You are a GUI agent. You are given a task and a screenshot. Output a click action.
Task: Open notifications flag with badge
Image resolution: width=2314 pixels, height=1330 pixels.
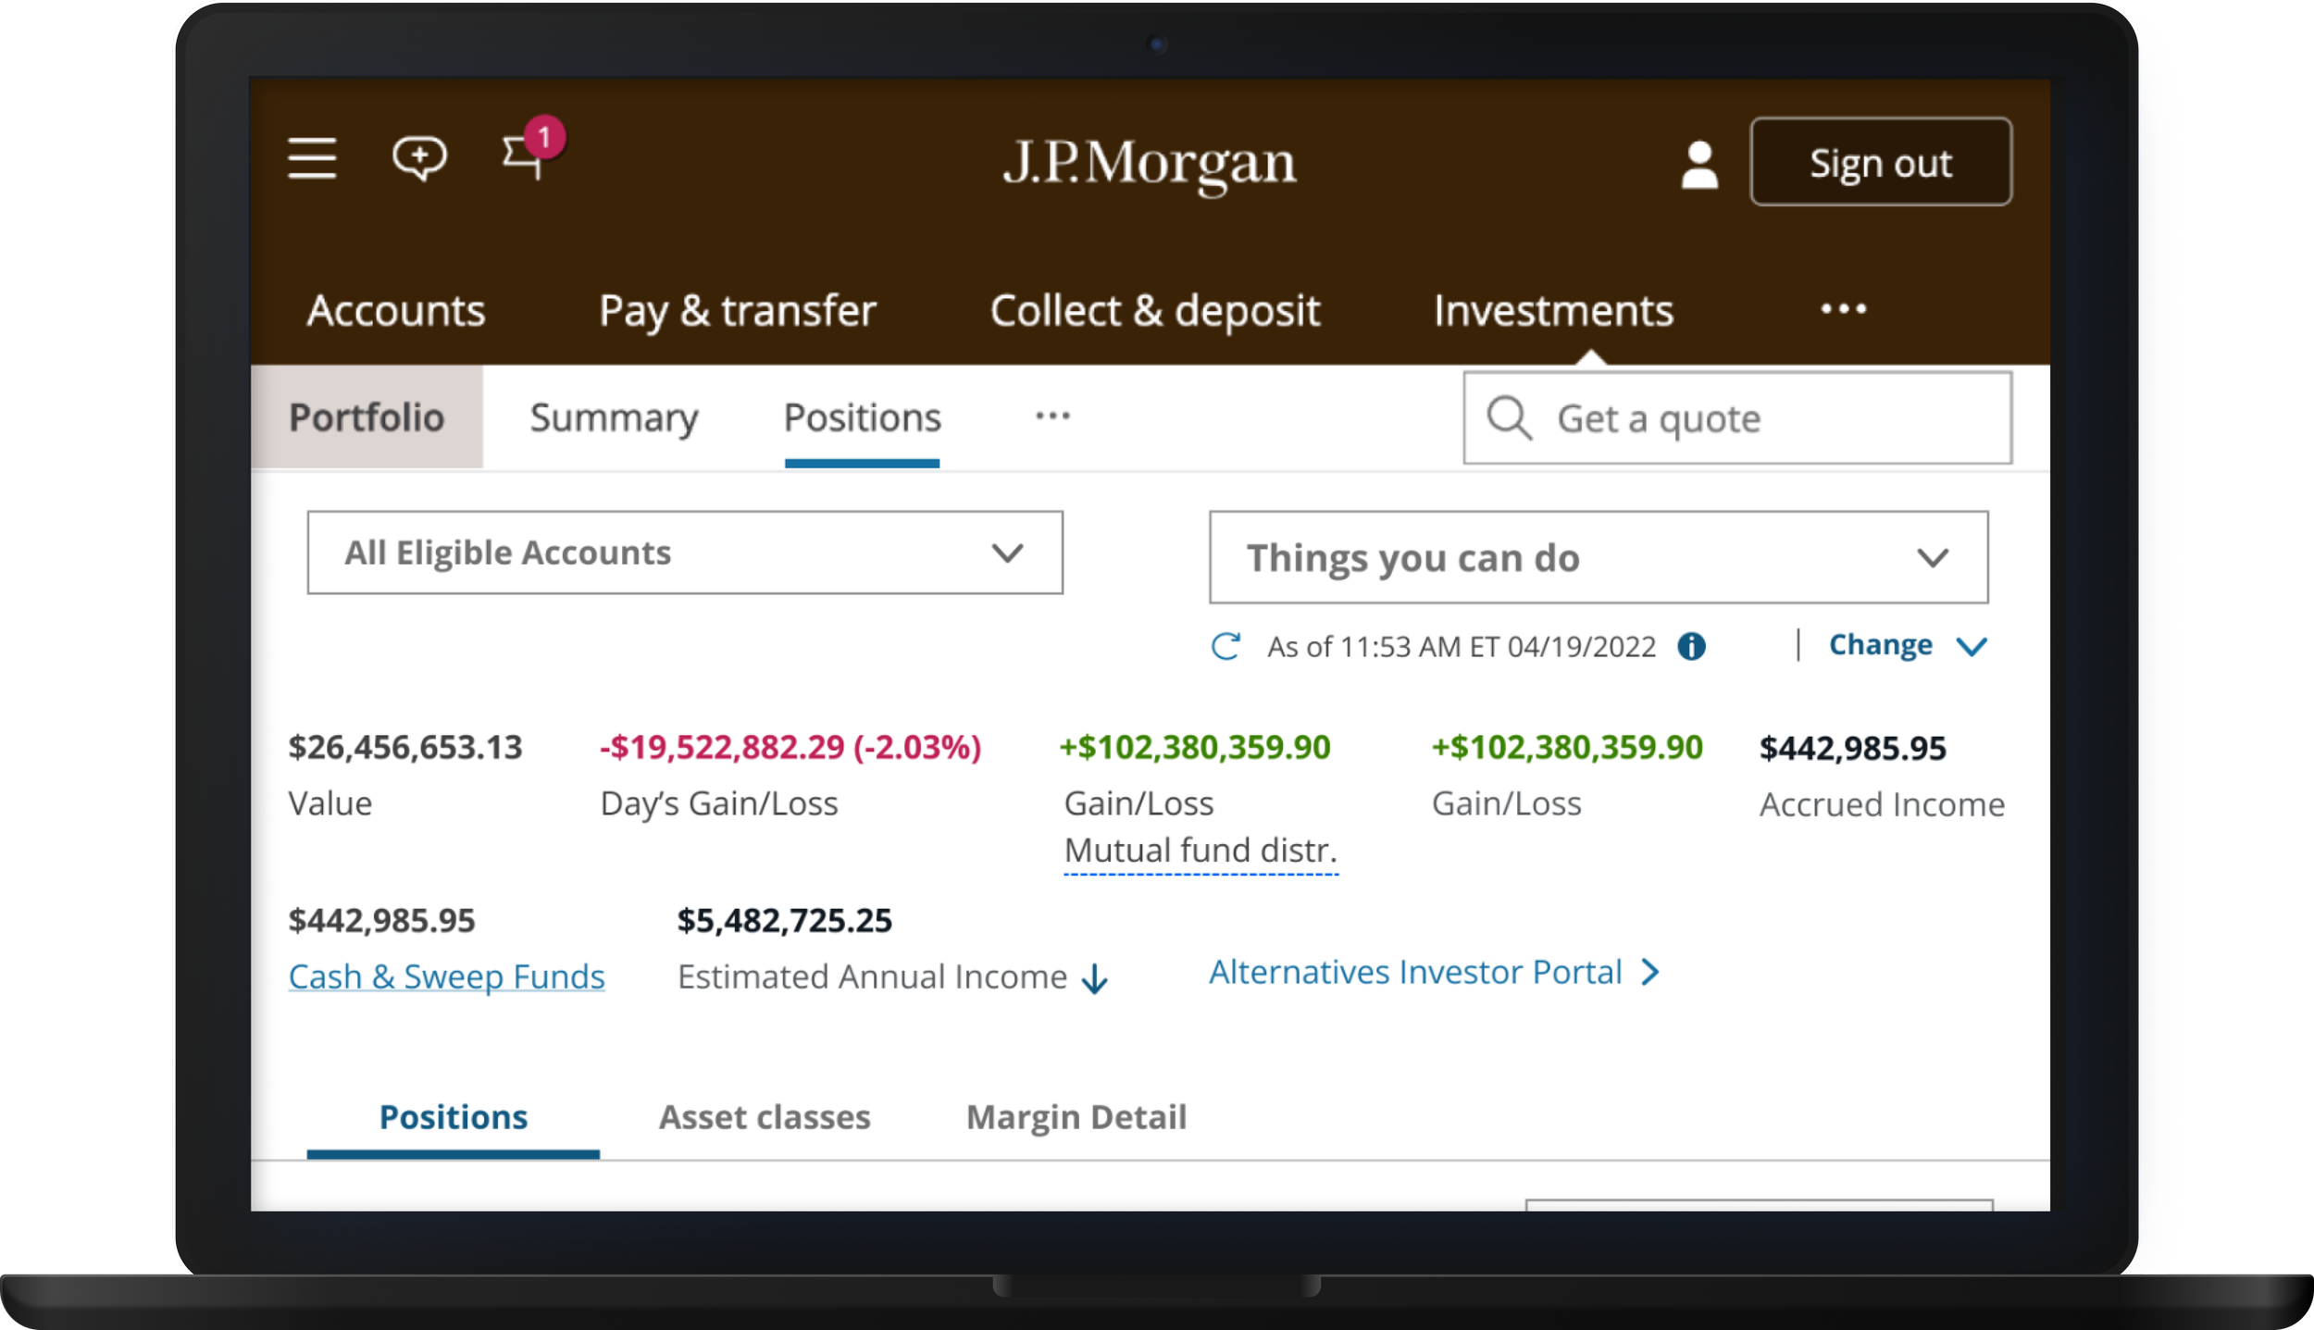524,155
